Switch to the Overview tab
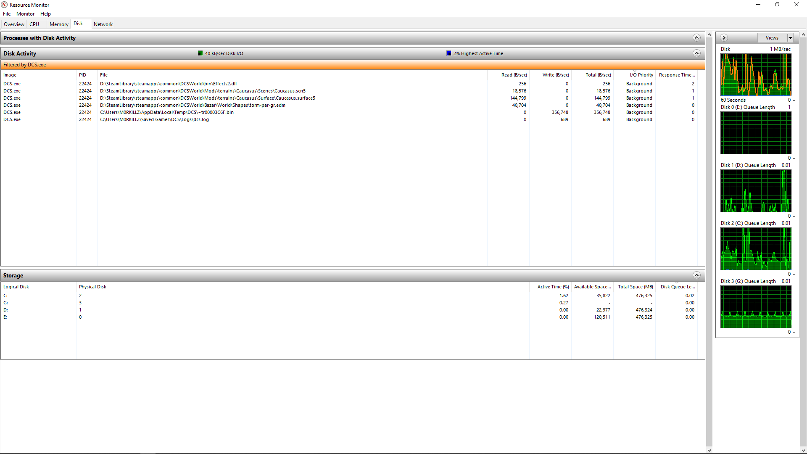This screenshot has height=454, width=807. click(x=14, y=24)
